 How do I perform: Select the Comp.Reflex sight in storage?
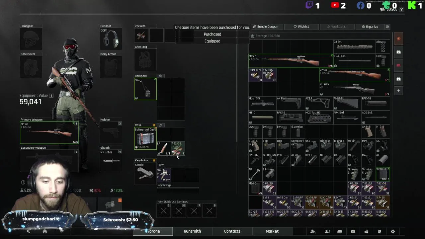pos(297,146)
